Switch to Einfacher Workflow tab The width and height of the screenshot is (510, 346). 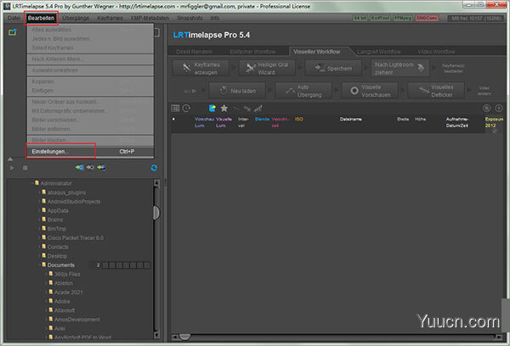point(252,52)
